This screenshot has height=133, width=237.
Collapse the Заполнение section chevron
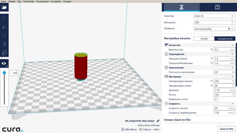click(x=232, y=68)
